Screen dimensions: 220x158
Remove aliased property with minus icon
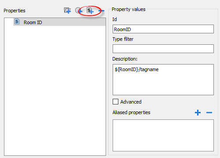pos(209,112)
